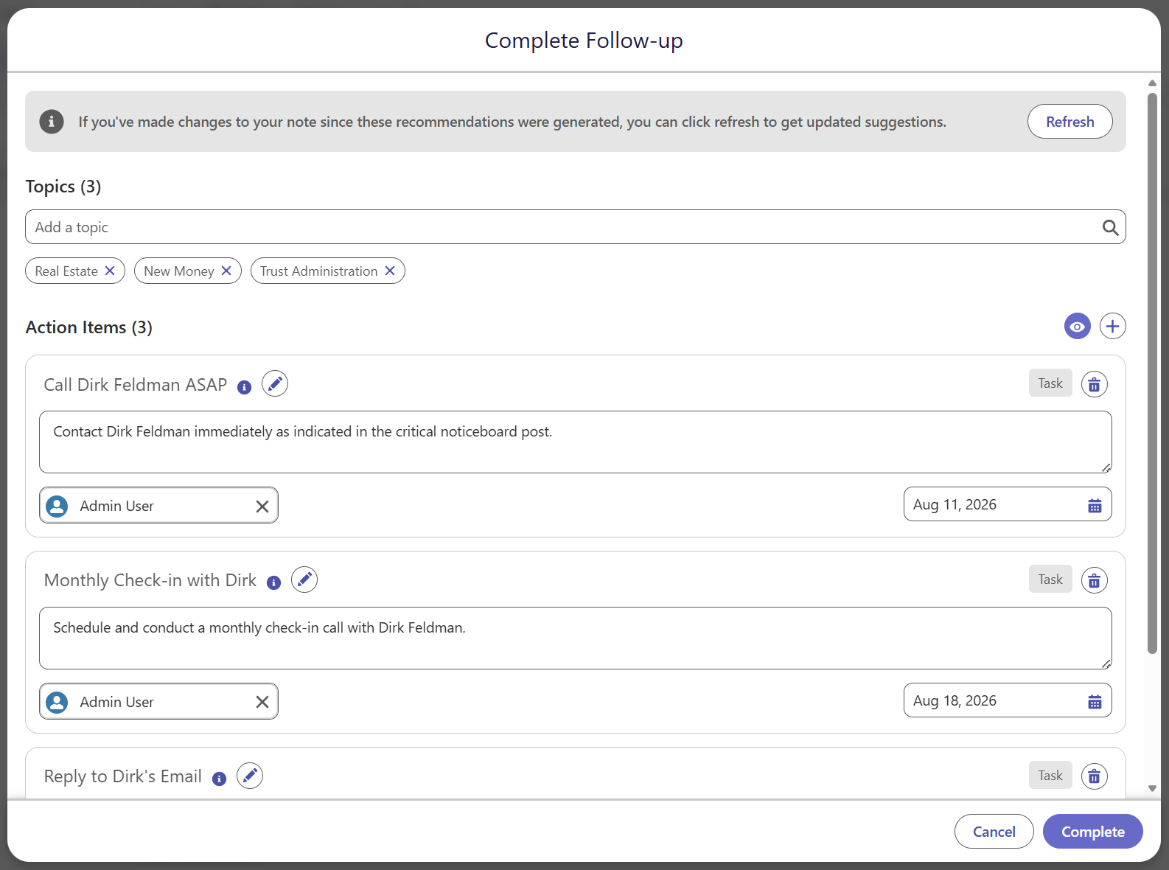Add a new action item with plus icon
The width and height of the screenshot is (1169, 870).
[1113, 326]
